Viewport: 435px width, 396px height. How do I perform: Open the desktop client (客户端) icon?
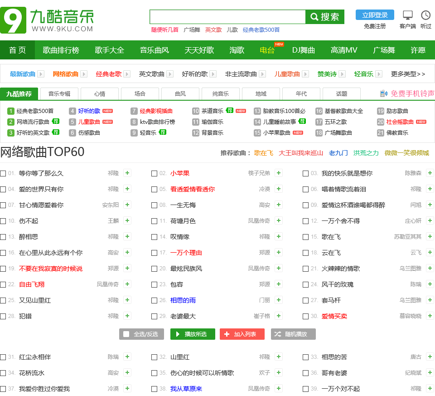407,15
